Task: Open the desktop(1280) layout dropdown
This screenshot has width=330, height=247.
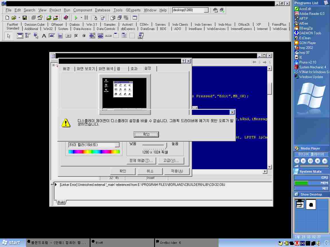Action: (206, 10)
